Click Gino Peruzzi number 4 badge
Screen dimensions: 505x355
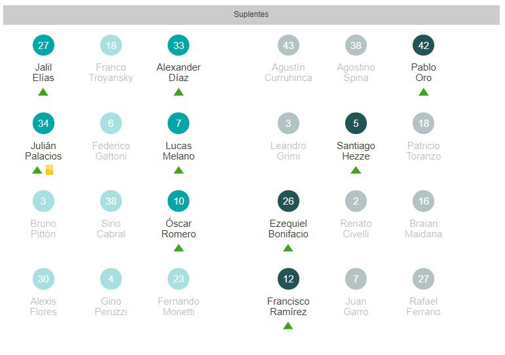(x=111, y=279)
